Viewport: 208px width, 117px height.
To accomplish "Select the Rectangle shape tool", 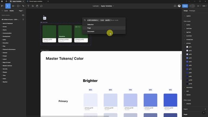I will click(x=18, y=6).
